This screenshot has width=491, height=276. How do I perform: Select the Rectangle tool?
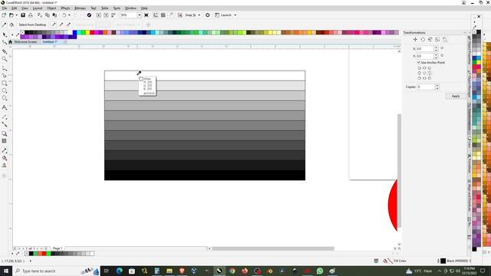tap(5, 84)
